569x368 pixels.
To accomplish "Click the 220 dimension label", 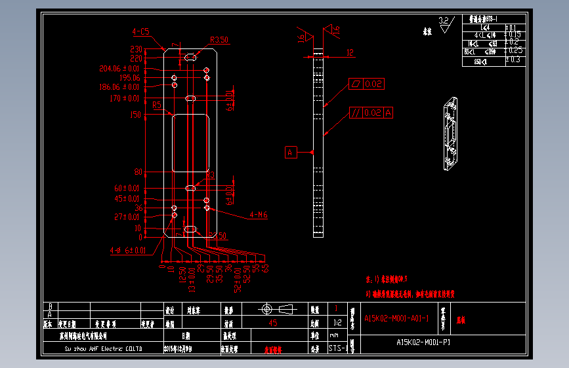I will coord(137,58).
